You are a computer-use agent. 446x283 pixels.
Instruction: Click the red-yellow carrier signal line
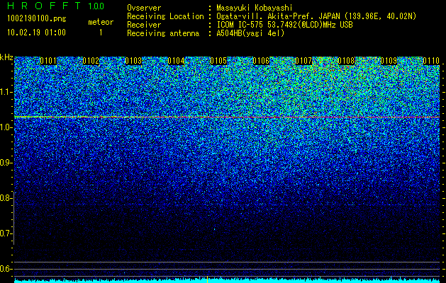227,117
